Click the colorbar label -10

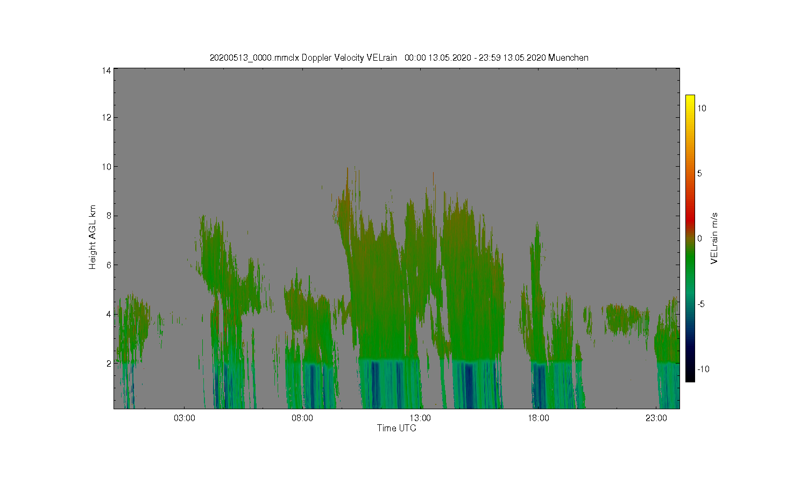pyautogui.click(x=703, y=369)
